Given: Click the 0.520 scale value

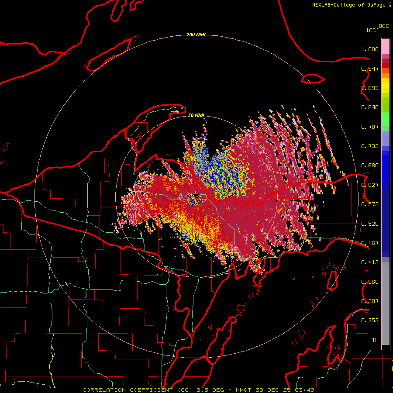Looking at the screenshot, I should pyautogui.click(x=370, y=224).
